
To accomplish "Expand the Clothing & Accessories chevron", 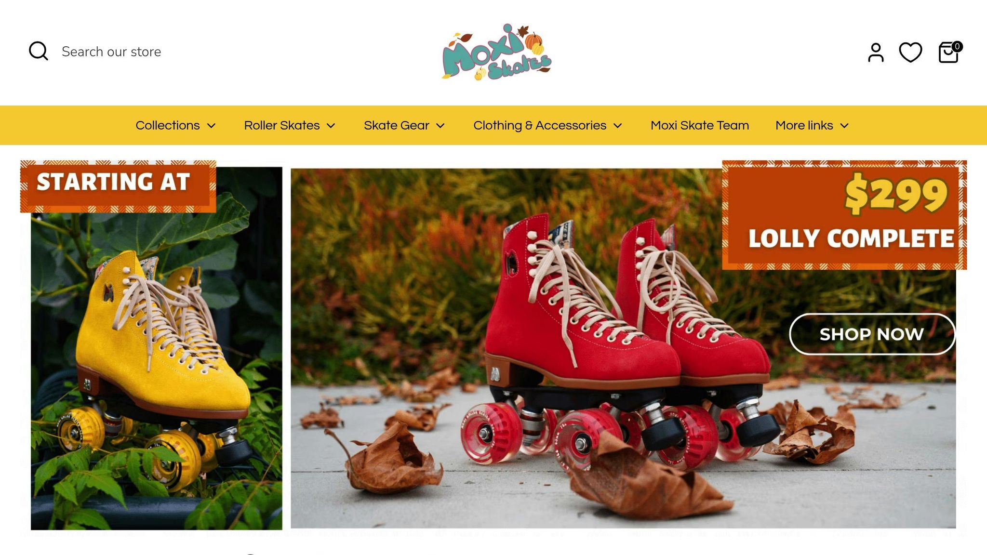I will [617, 126].
